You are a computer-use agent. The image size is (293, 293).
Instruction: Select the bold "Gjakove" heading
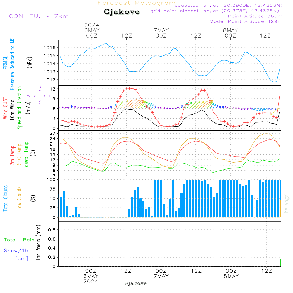(x=122, y=12)
